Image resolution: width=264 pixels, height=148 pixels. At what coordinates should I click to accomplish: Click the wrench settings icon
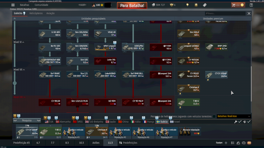point(236,122)
